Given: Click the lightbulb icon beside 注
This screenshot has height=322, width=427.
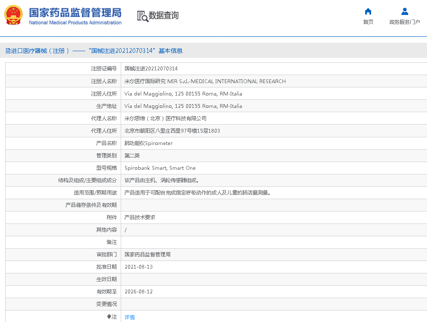Looking at the screenshot, I should (x=109, y=317).
